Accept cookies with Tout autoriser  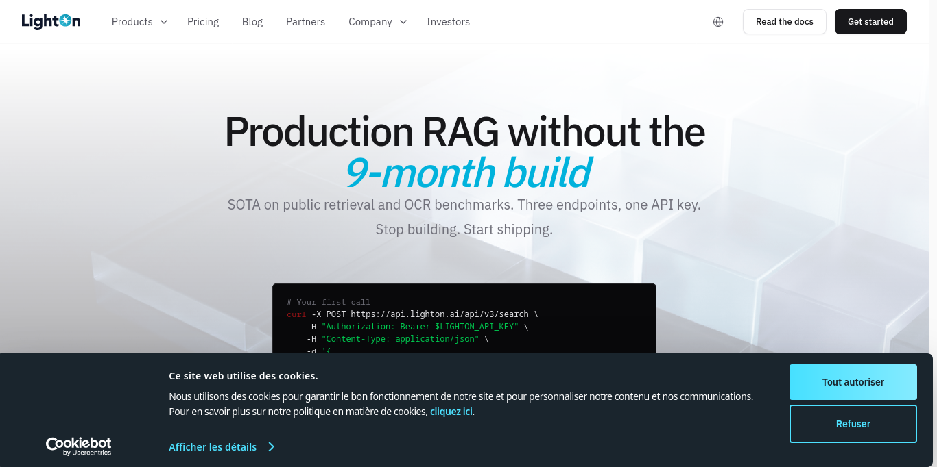[x=853, y=382]
